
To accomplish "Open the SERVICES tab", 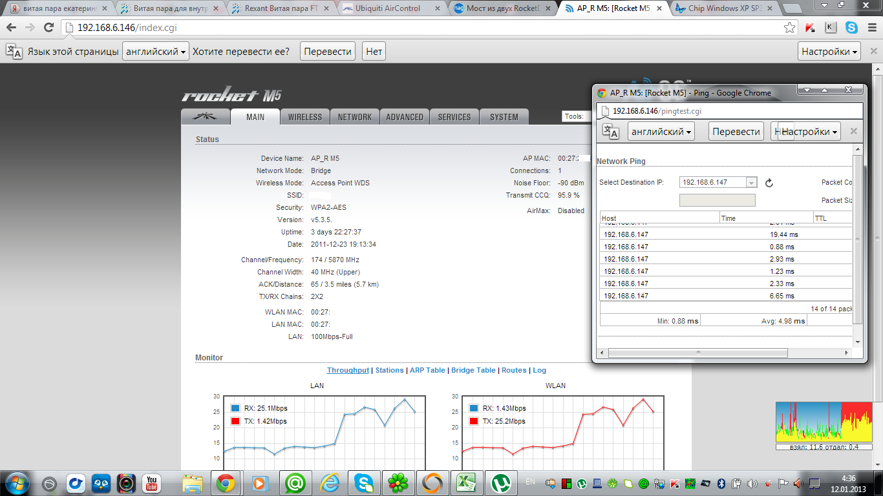I will 454,117.
